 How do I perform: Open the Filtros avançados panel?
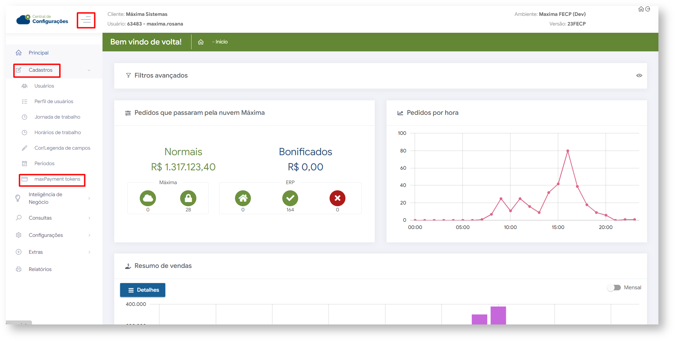tap(161, 76)
